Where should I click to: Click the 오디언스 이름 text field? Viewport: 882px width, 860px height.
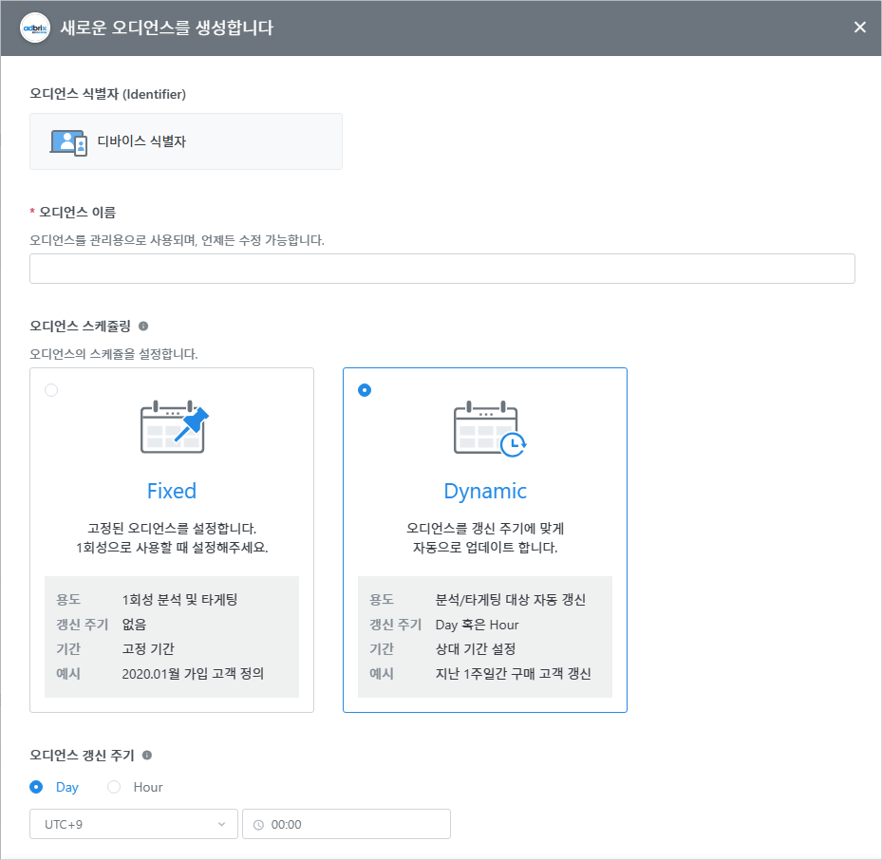coord(441,269)
